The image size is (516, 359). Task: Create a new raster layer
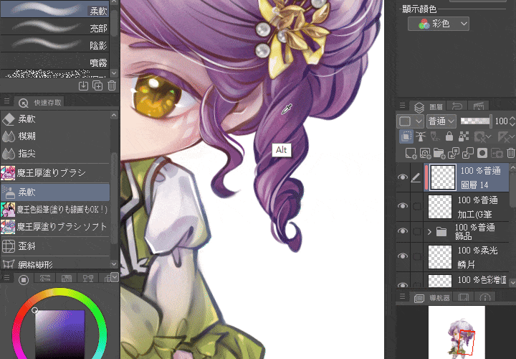tap(411, 153)
